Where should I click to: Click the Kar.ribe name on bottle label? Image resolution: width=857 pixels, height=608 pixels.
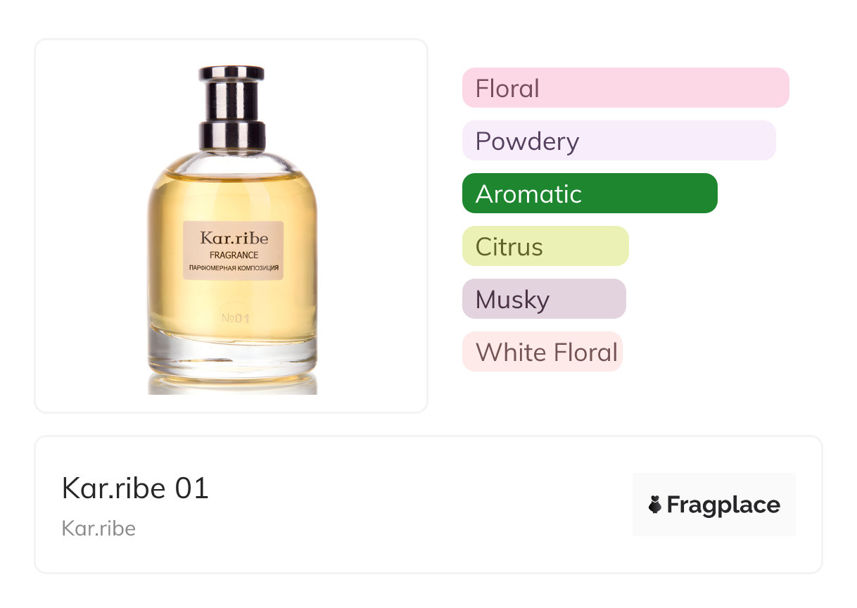tap(234, 238)
